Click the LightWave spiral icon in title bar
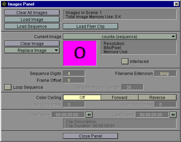The height and width of the screenshot is (142, 181). point(4,4)
